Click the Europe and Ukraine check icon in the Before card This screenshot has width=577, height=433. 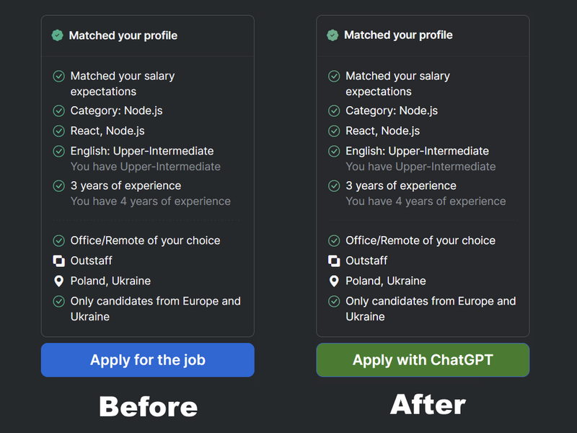(58, 301)
